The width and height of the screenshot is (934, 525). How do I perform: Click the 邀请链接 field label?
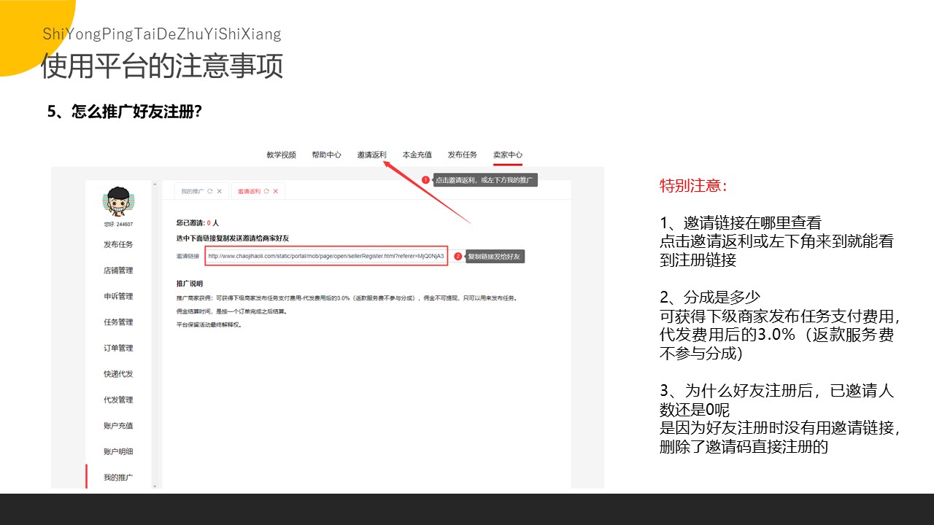coord(188,256)
